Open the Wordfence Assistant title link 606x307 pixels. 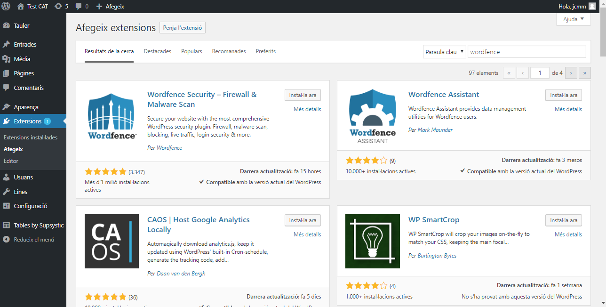pyautogui.click(x=444, y=95)
